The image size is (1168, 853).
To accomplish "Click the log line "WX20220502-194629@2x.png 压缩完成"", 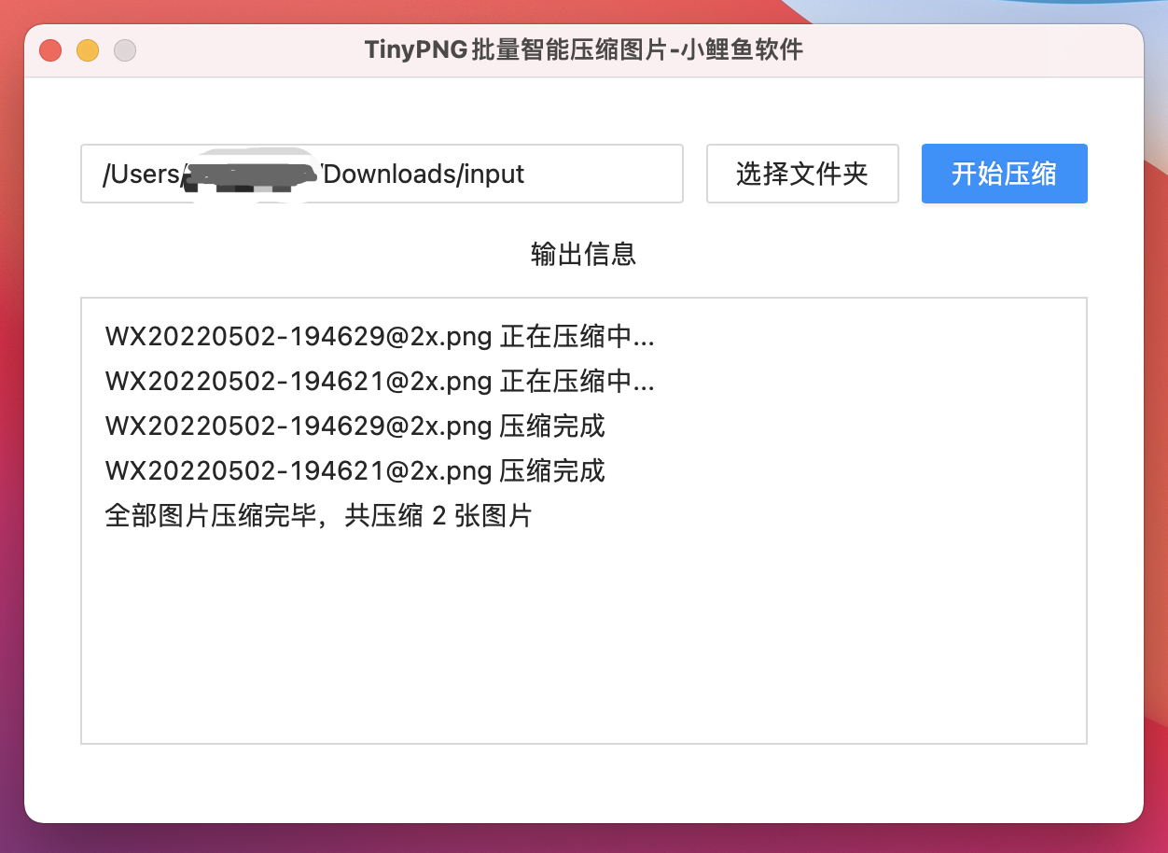I will (355, 426).
